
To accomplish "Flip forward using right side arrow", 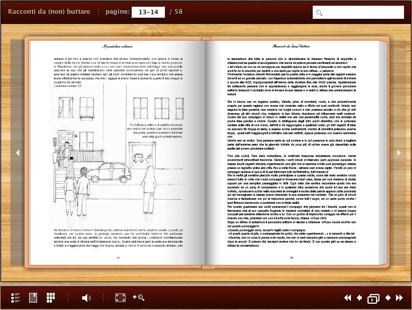I will point(399,153).
